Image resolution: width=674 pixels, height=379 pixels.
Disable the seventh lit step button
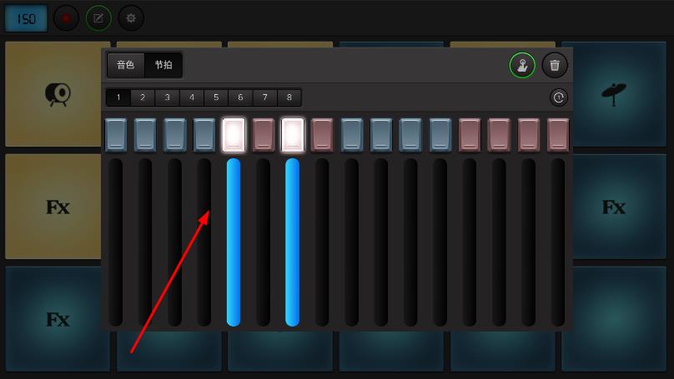[293, 135]
